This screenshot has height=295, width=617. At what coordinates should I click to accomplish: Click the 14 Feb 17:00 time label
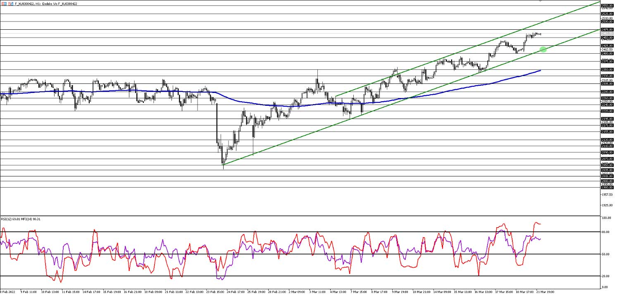click(91, 292)
